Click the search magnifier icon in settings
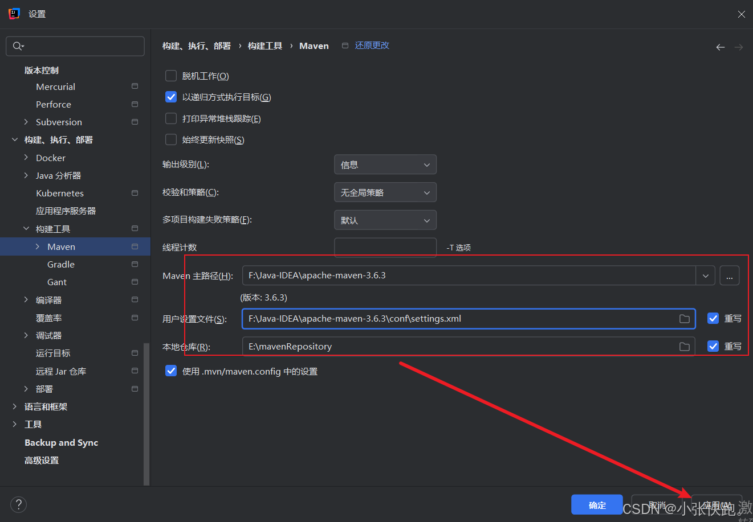The image size is (753, 522). pos(18,46)
